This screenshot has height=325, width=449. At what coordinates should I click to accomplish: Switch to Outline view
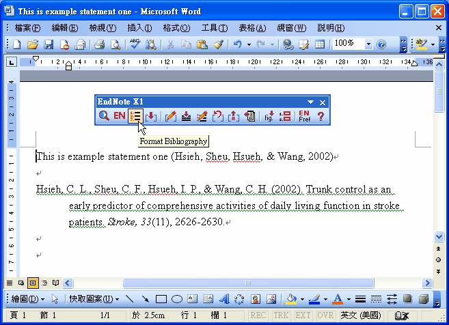click(x=44, y=283)
